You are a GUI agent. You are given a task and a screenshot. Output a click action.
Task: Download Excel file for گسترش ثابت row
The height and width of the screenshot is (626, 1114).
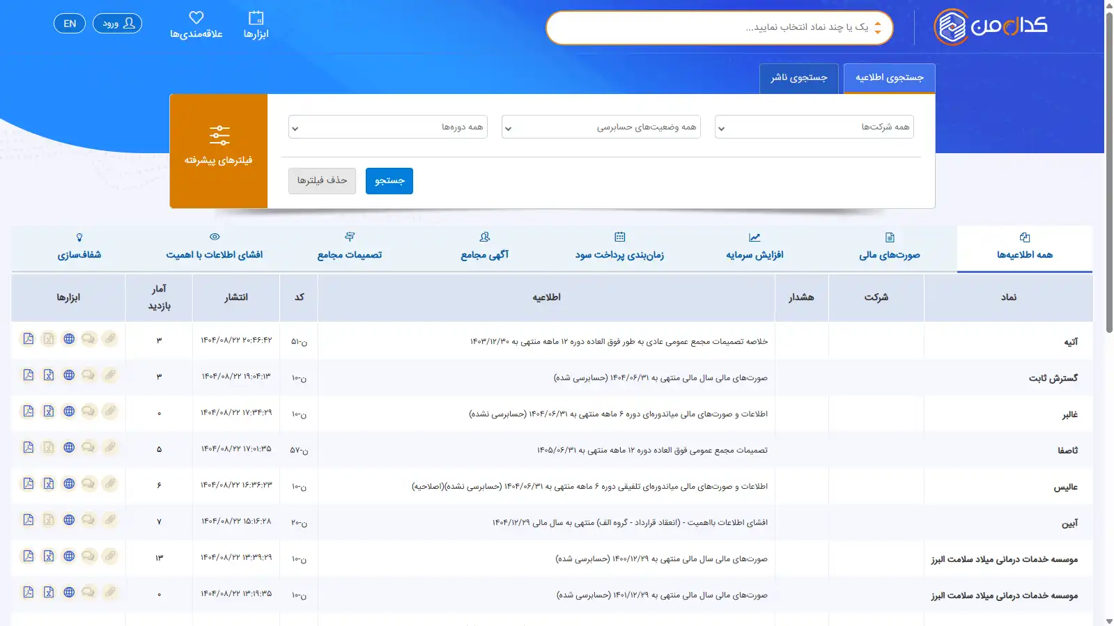[49, 375]
